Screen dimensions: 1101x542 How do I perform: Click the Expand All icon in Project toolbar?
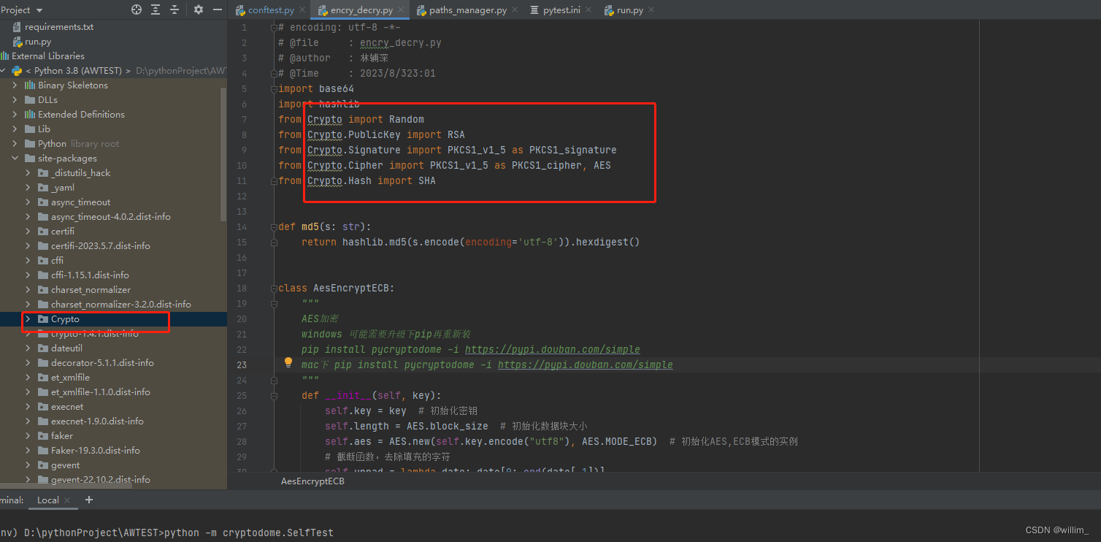click(156, 10)
